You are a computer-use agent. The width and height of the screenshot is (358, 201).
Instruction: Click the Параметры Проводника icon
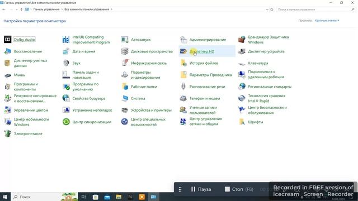[183, 75]
